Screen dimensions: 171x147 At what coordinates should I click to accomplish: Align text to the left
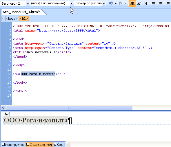pyautogui.click(x=154, y=3)
